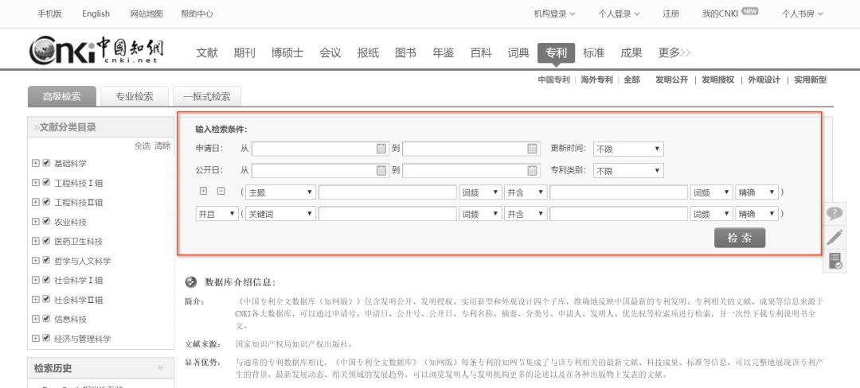Select 外观设计 patent filter
The width and height of the screenshot is (860, 388).
tap(764, 80)
